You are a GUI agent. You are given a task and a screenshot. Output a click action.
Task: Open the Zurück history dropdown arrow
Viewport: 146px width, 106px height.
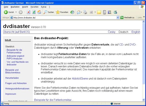[16, 12]
